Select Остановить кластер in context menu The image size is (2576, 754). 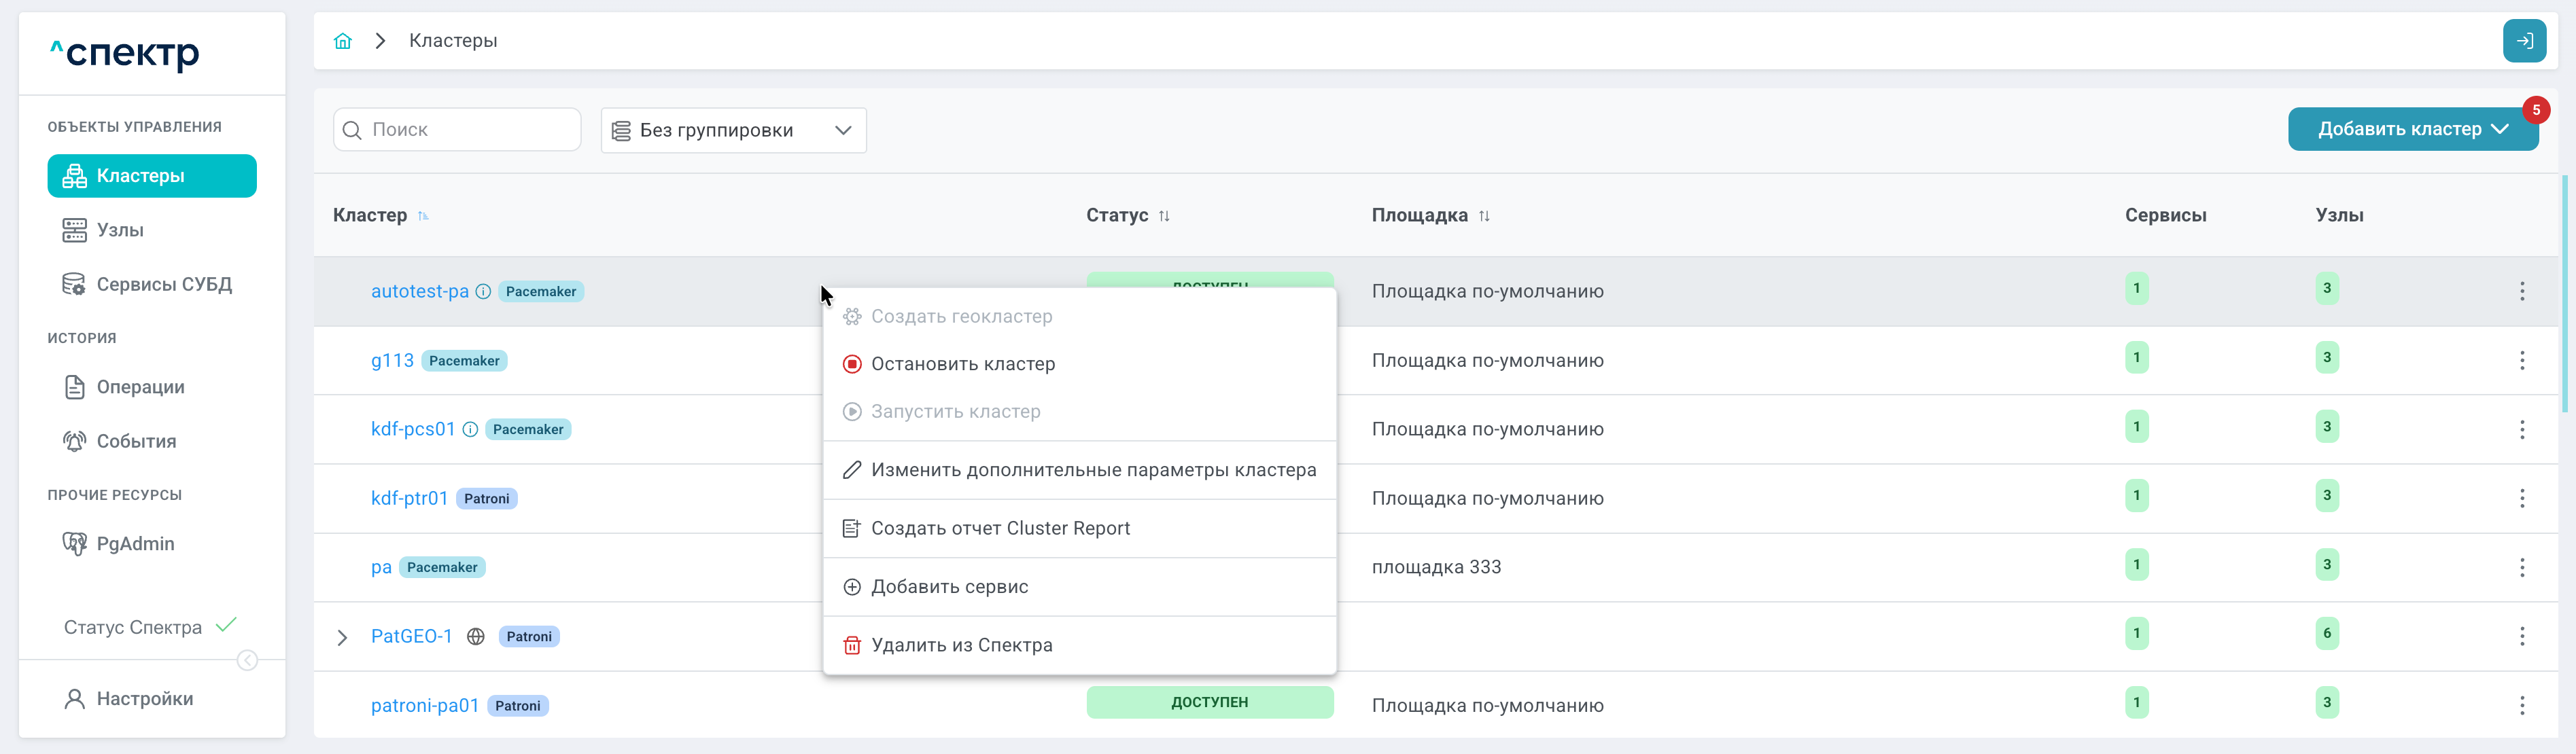1079,364
